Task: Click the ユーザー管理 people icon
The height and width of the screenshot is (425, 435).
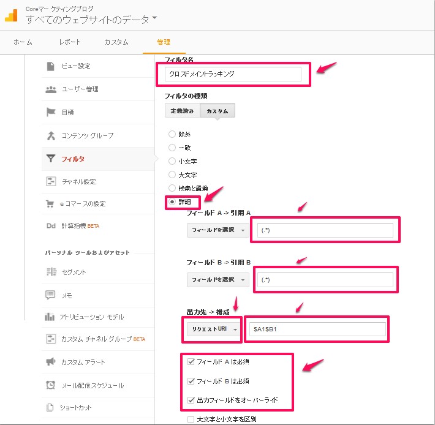Action: [51, 89]
